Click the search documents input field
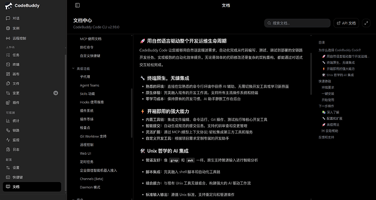Viewport: 376px width, 200px height. [298, 23]
